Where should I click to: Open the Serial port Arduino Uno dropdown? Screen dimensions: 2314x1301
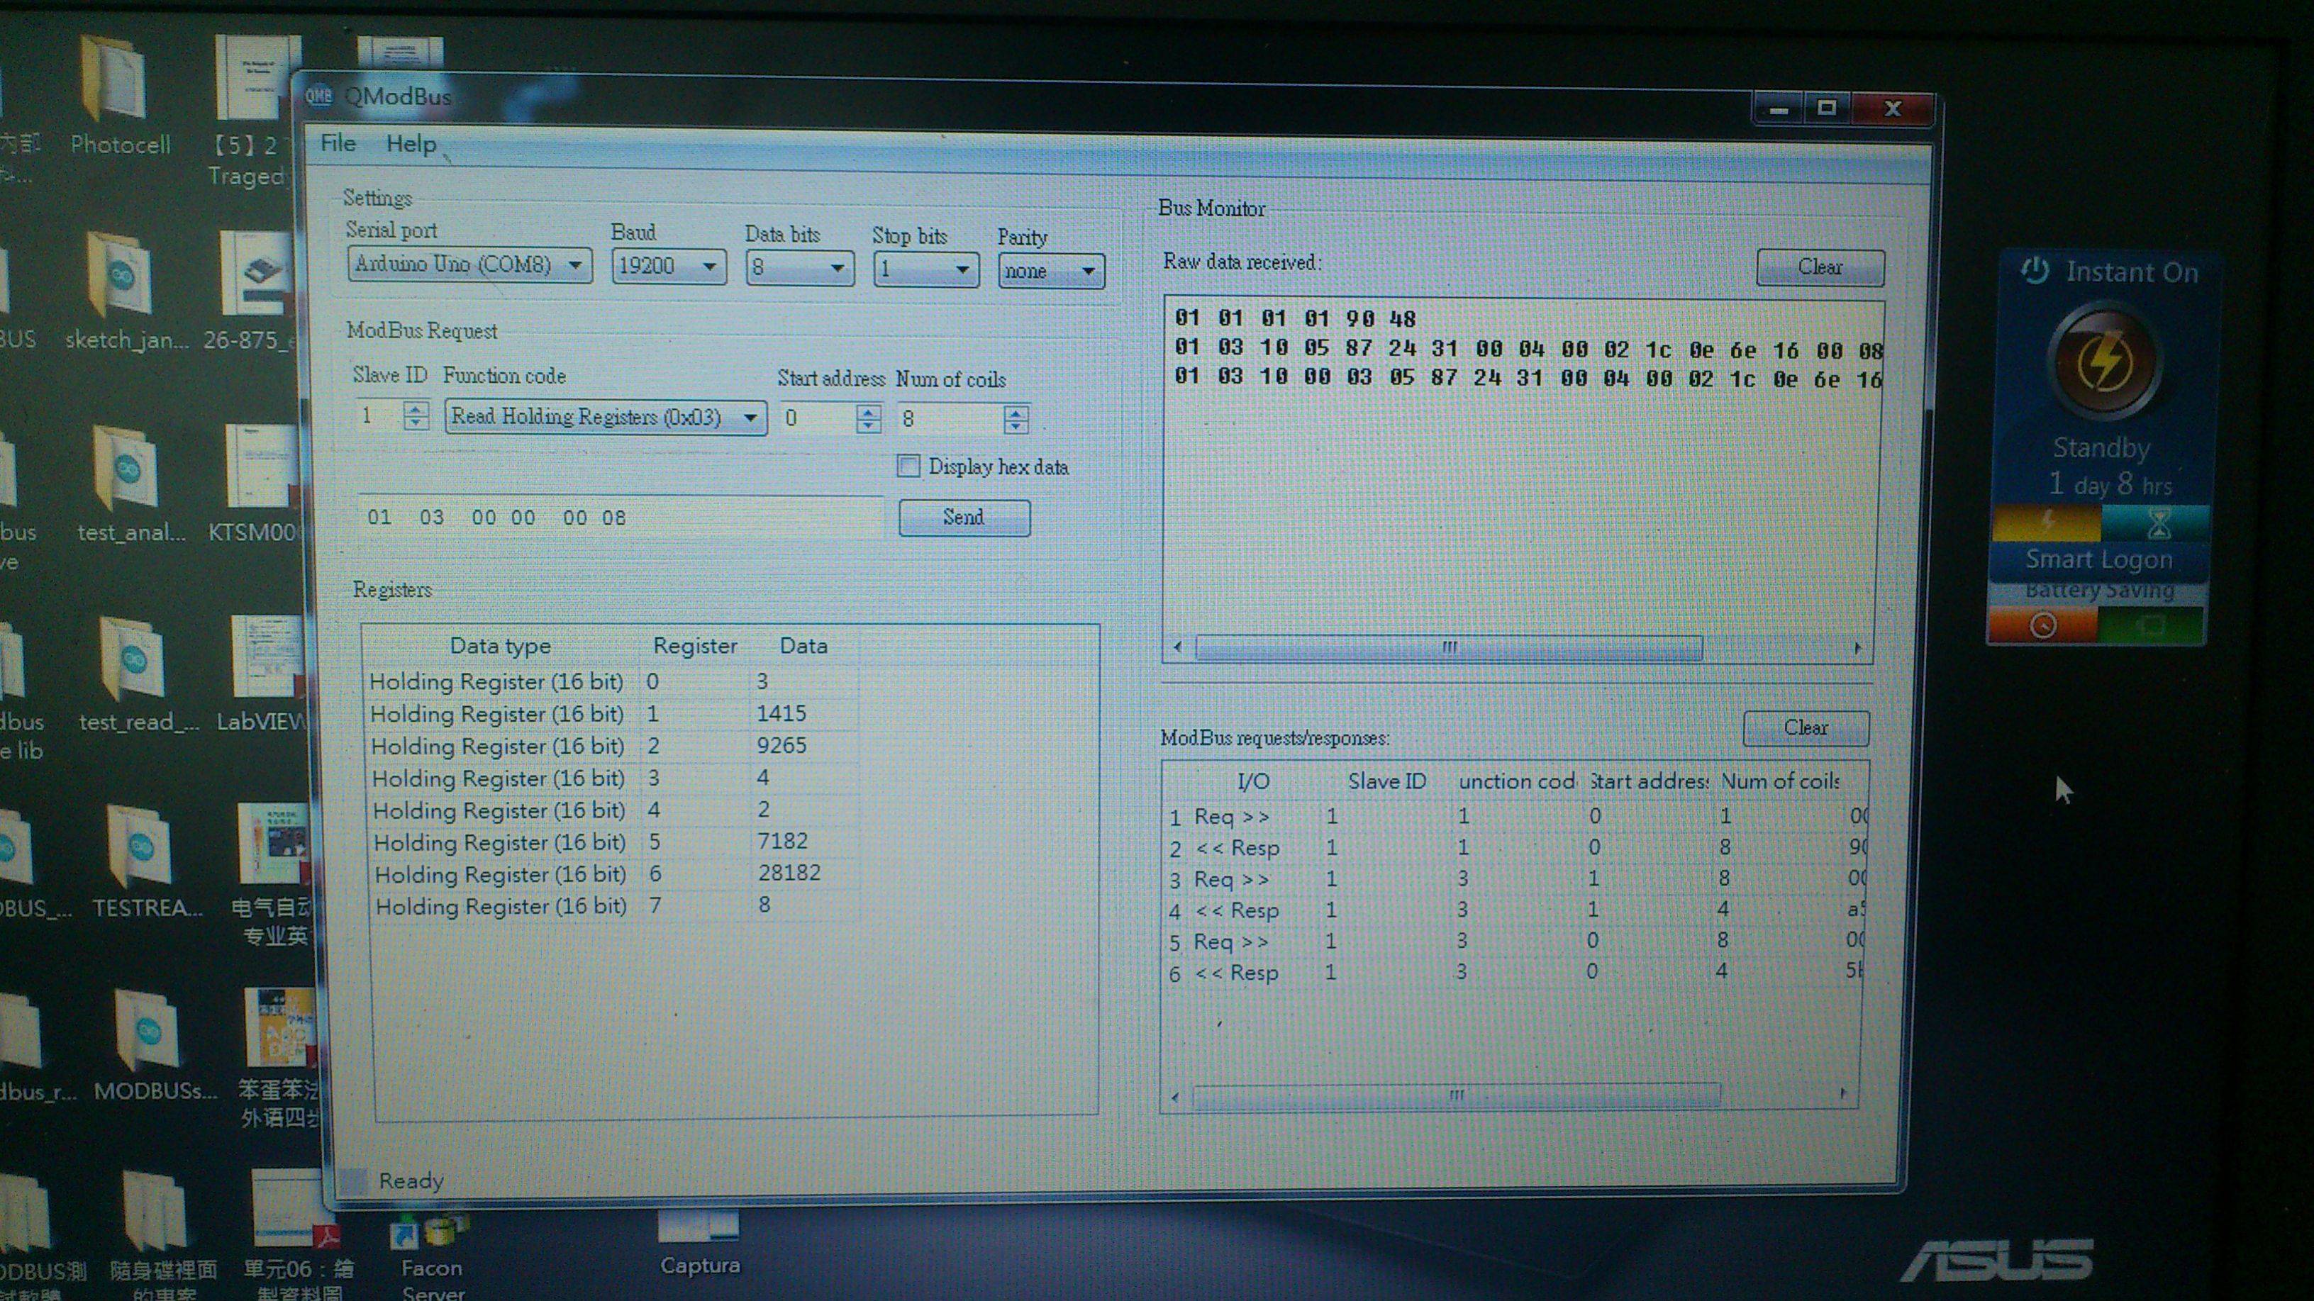point(469,265)
